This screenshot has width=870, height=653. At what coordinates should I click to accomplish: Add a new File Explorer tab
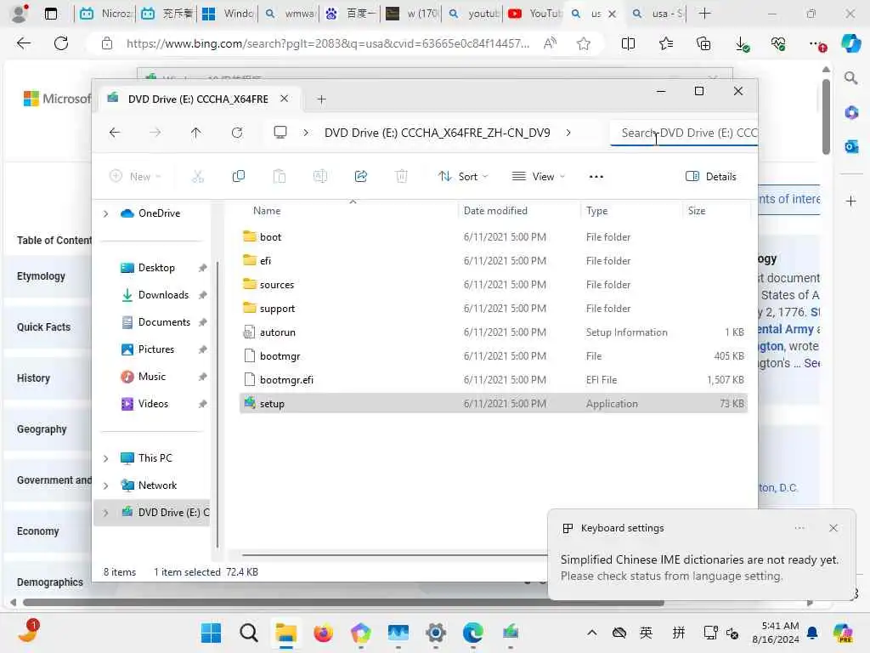pos(321,99)
